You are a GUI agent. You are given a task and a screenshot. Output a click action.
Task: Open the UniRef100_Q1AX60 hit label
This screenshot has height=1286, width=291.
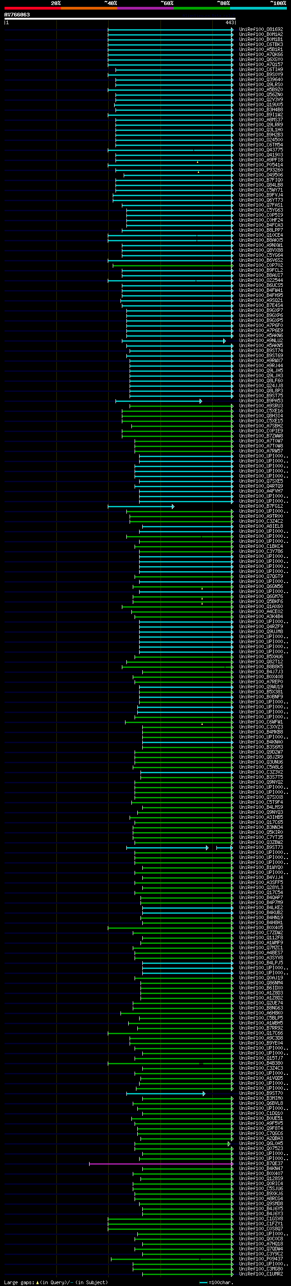point(261,607)
